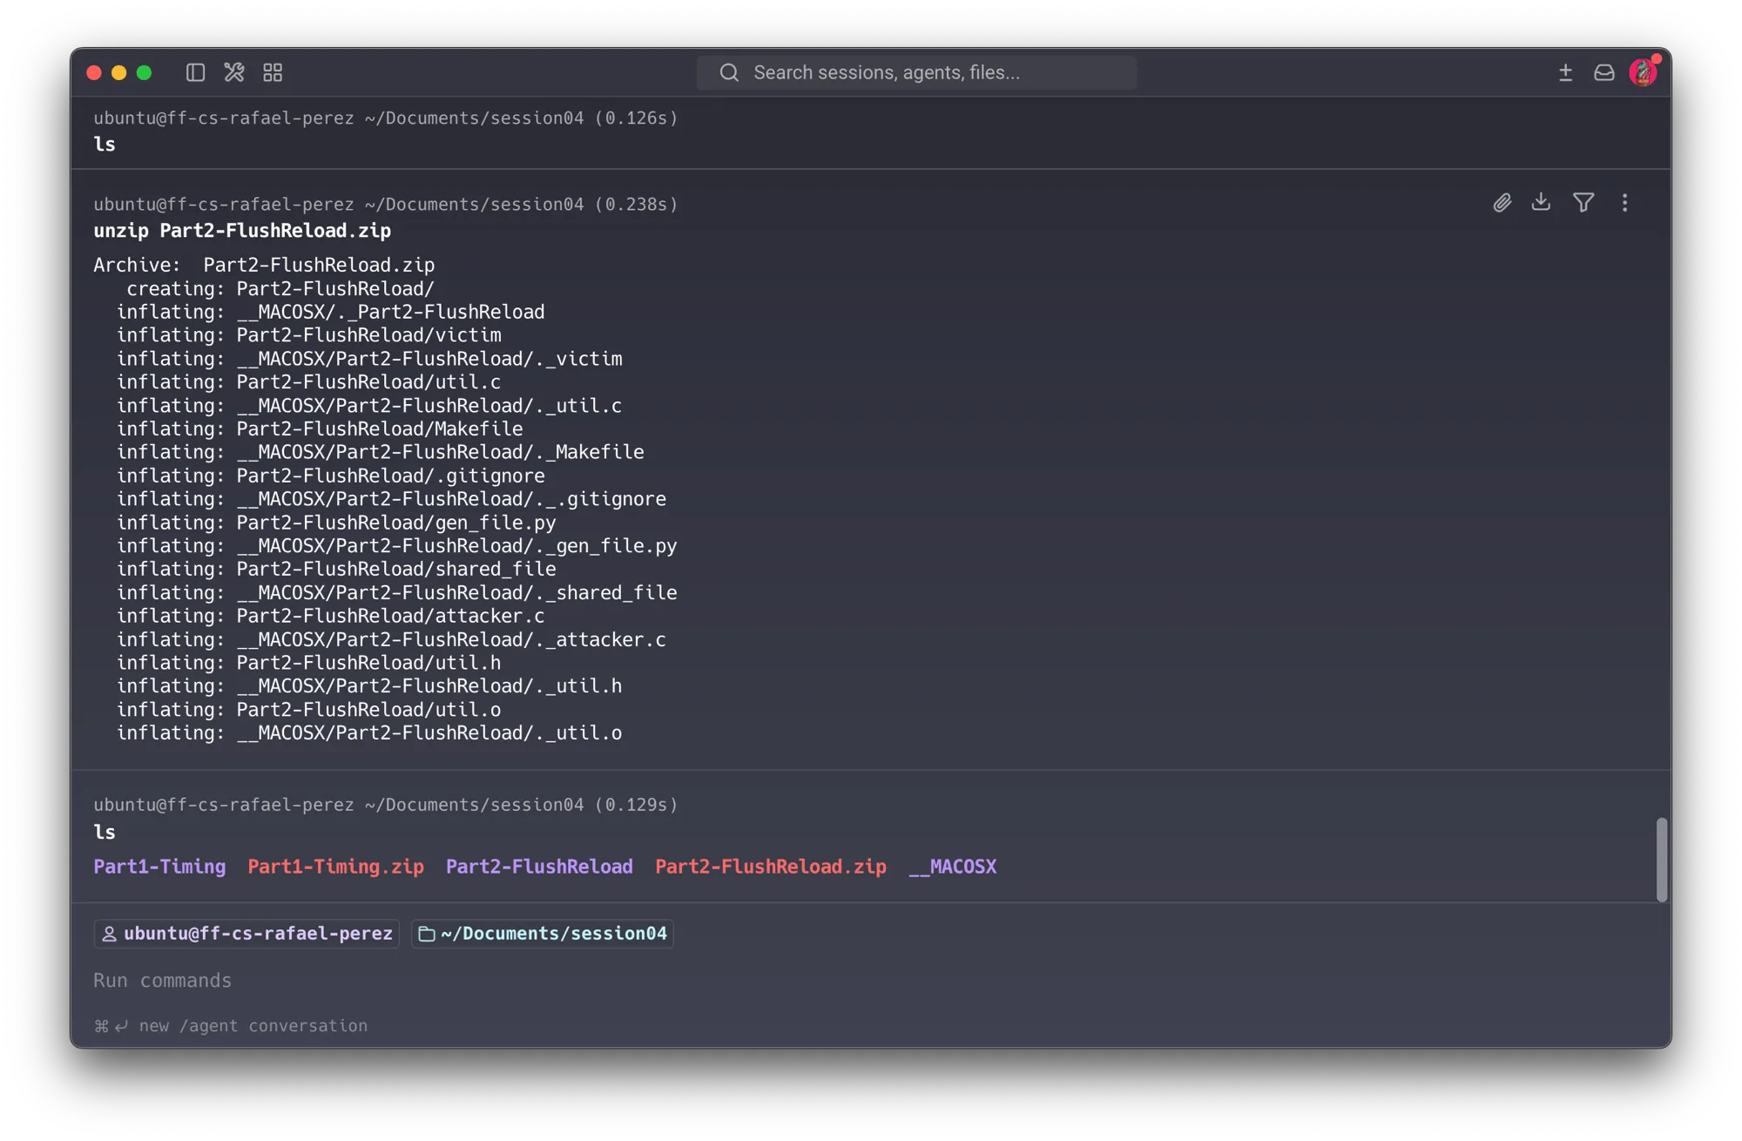Click the line inflating Part2-FlushReload/attacker.c

click(x=331, y=616)
